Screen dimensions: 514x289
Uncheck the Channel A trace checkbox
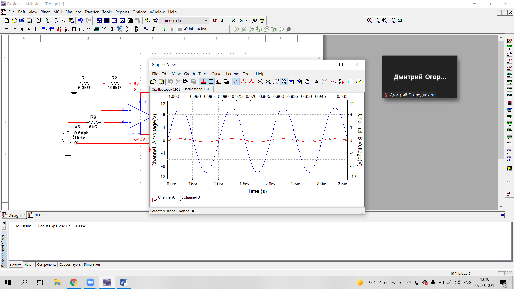click(x=156, y=200)
